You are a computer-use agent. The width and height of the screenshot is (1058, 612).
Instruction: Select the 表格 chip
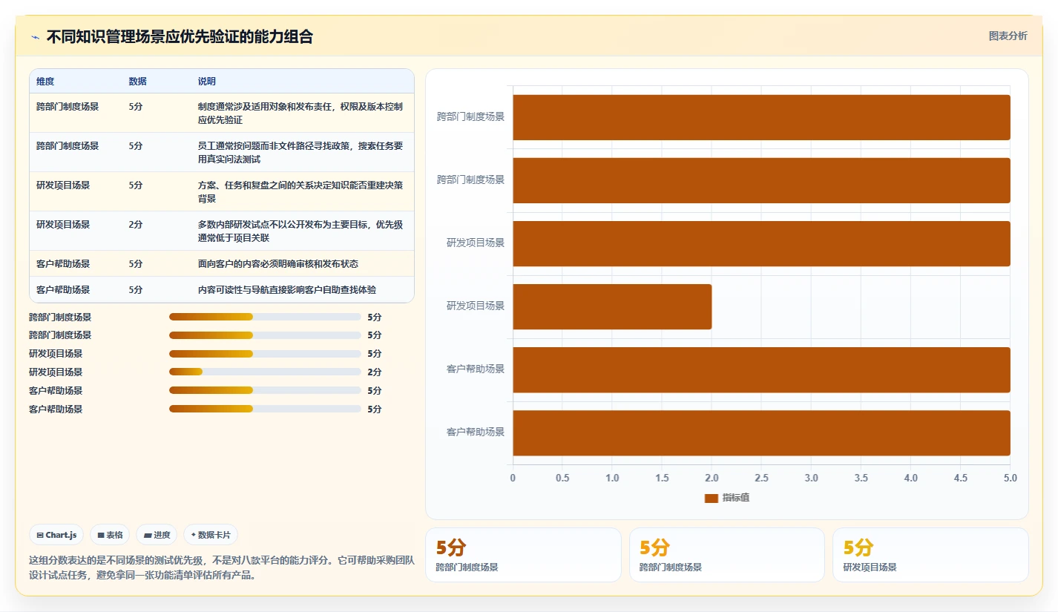pyautogui.click(x=110, y=535)
